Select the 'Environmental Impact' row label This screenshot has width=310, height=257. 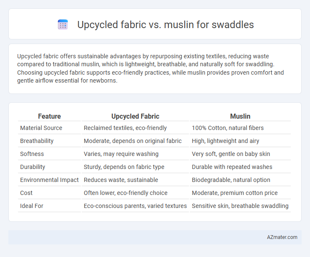(x=49, y=180)
